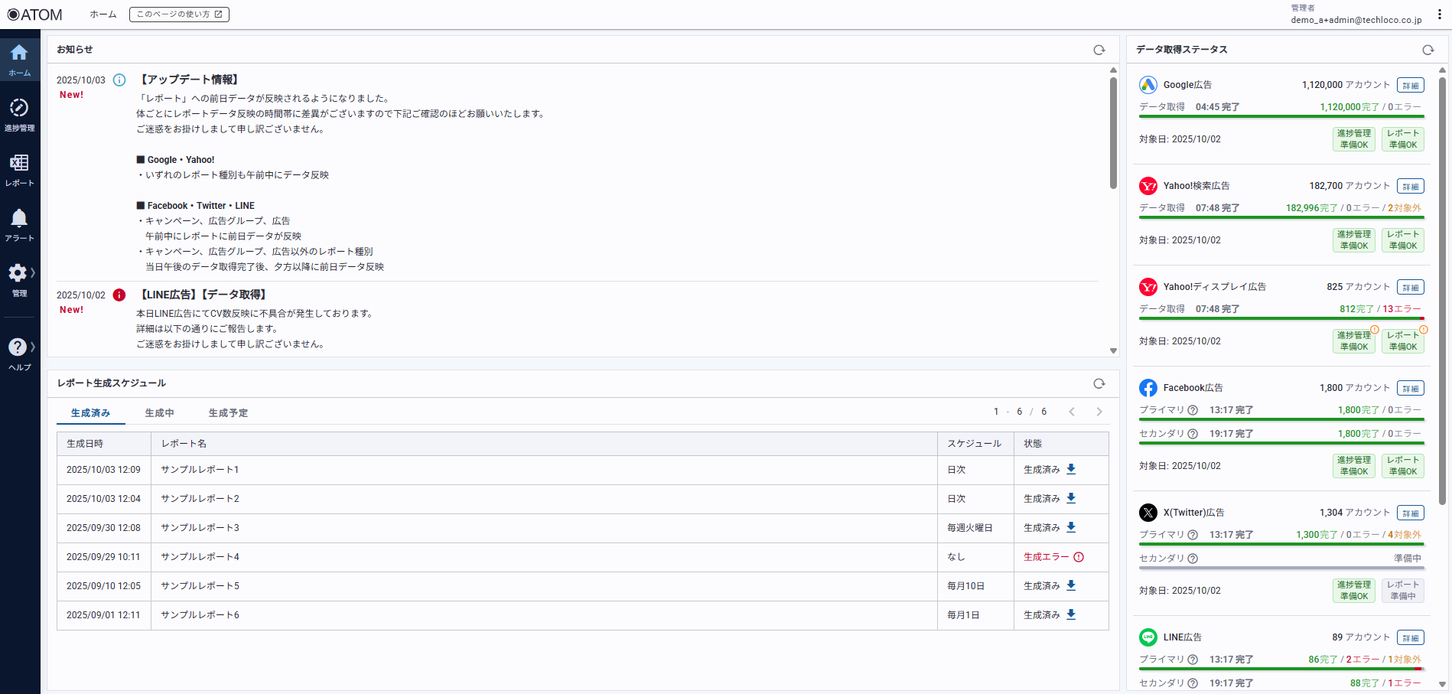The height and width of the screenshot is (694, 1452).
Task: Click the このページの使い方 button
Action: click(x=179, y=15)
